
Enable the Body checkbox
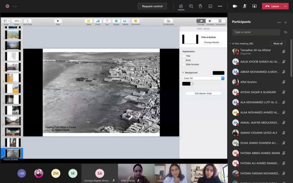[184, 60]
